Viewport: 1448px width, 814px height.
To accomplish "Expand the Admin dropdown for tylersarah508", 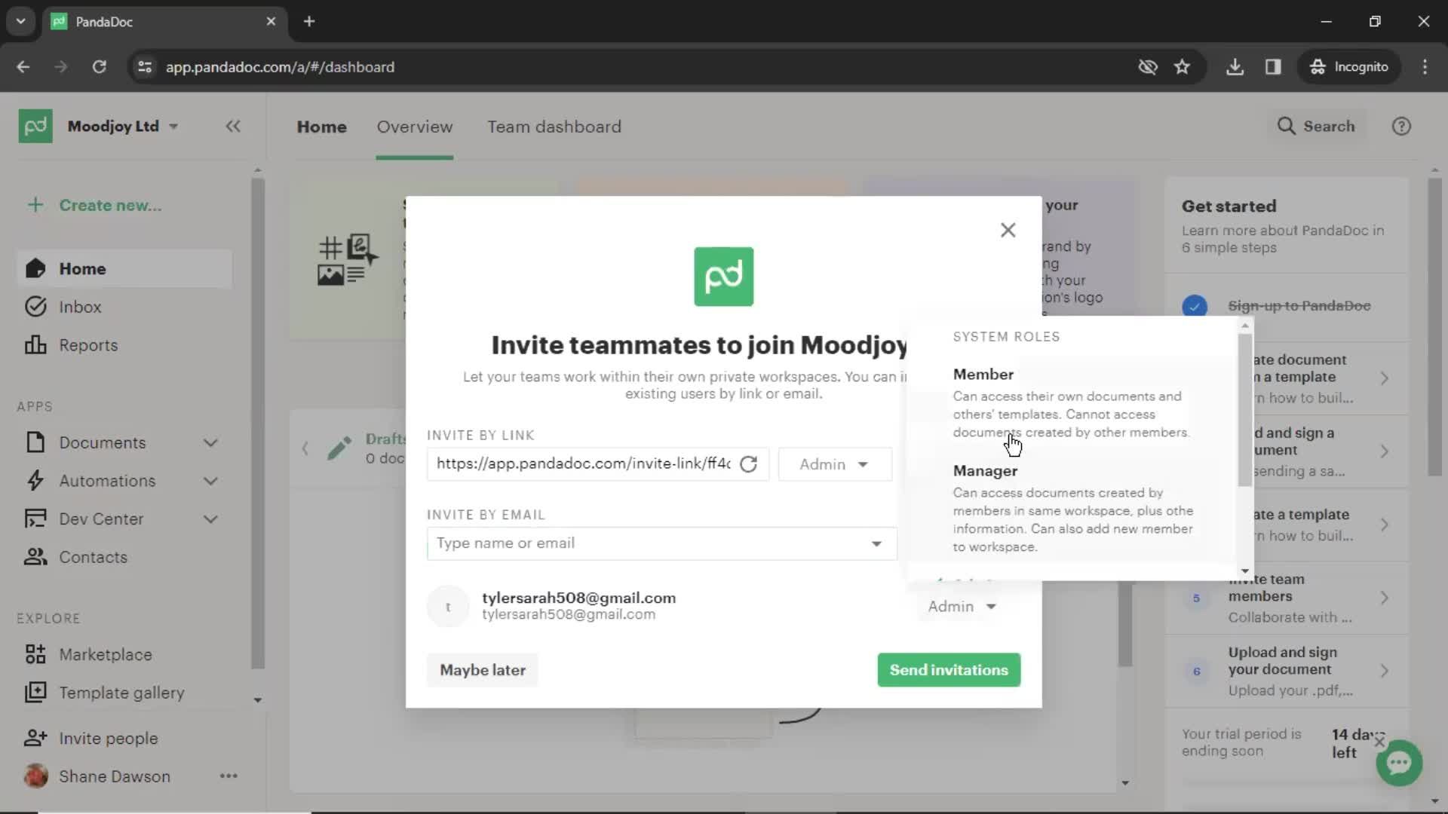I will pyautogui.click(x=960, y=605).
